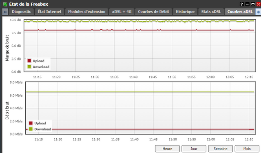Click the 5.0 dB axis label
This screenshot has width=261, height=153.
point(16,46)
